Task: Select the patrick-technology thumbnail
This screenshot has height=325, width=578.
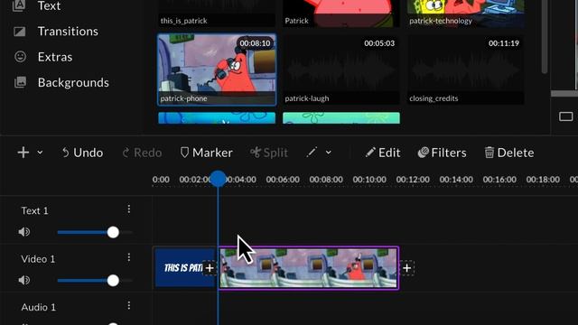Action: click(x=465, y=14)
